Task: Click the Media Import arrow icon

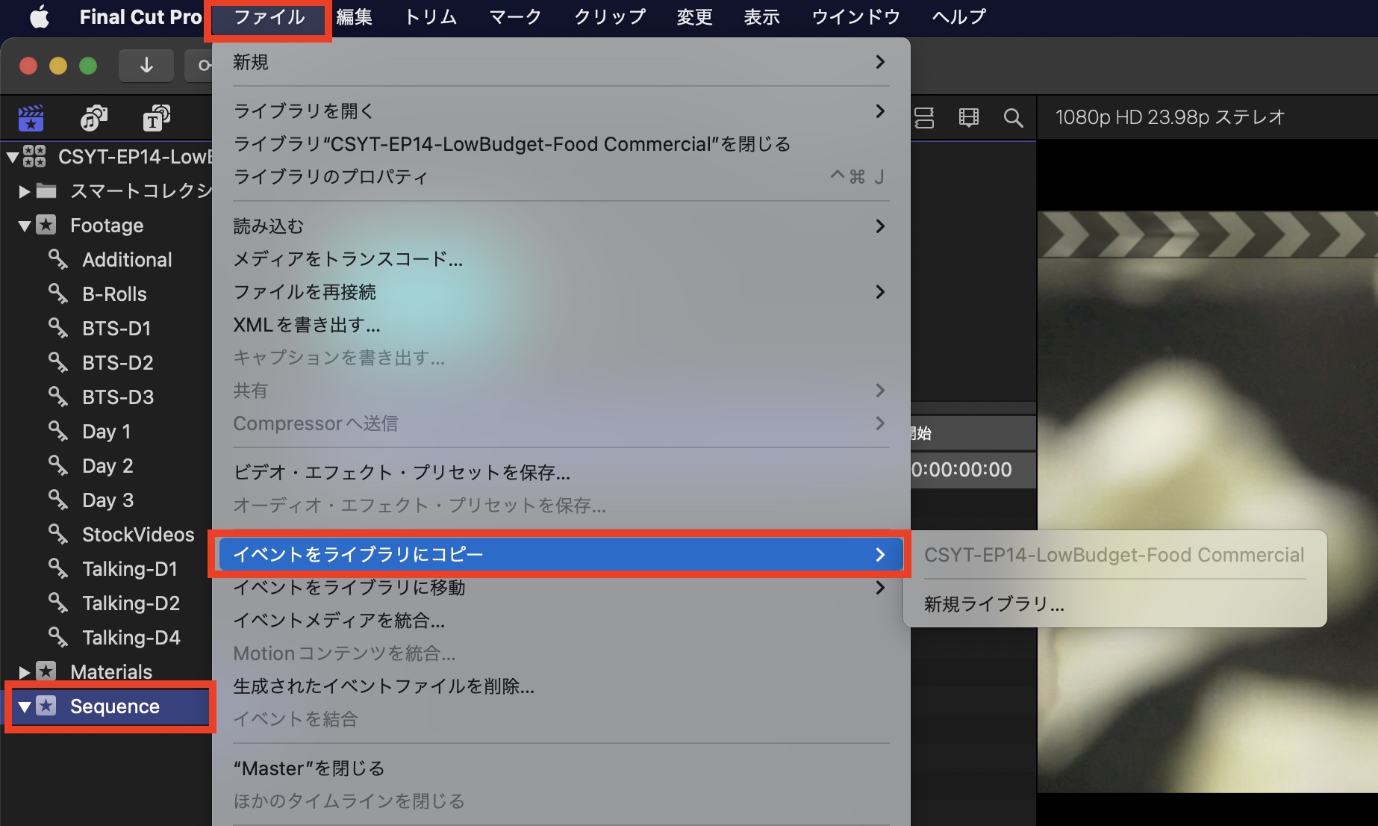Action: click(x=146, y=65)
